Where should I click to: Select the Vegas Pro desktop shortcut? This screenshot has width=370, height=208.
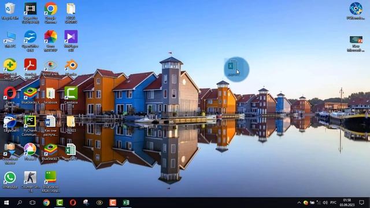tap(30, 12)
